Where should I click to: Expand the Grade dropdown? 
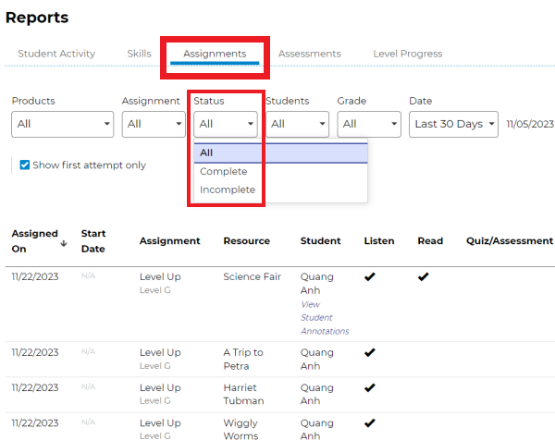368,124
